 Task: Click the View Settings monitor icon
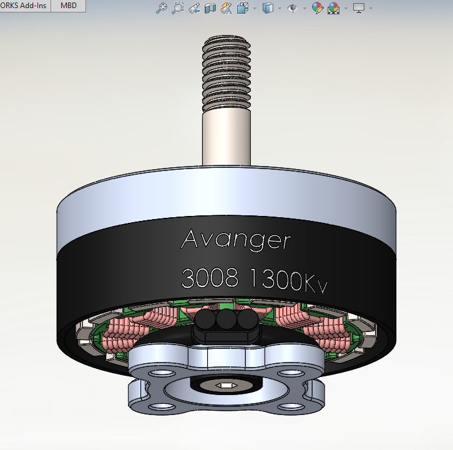[359, 8]
